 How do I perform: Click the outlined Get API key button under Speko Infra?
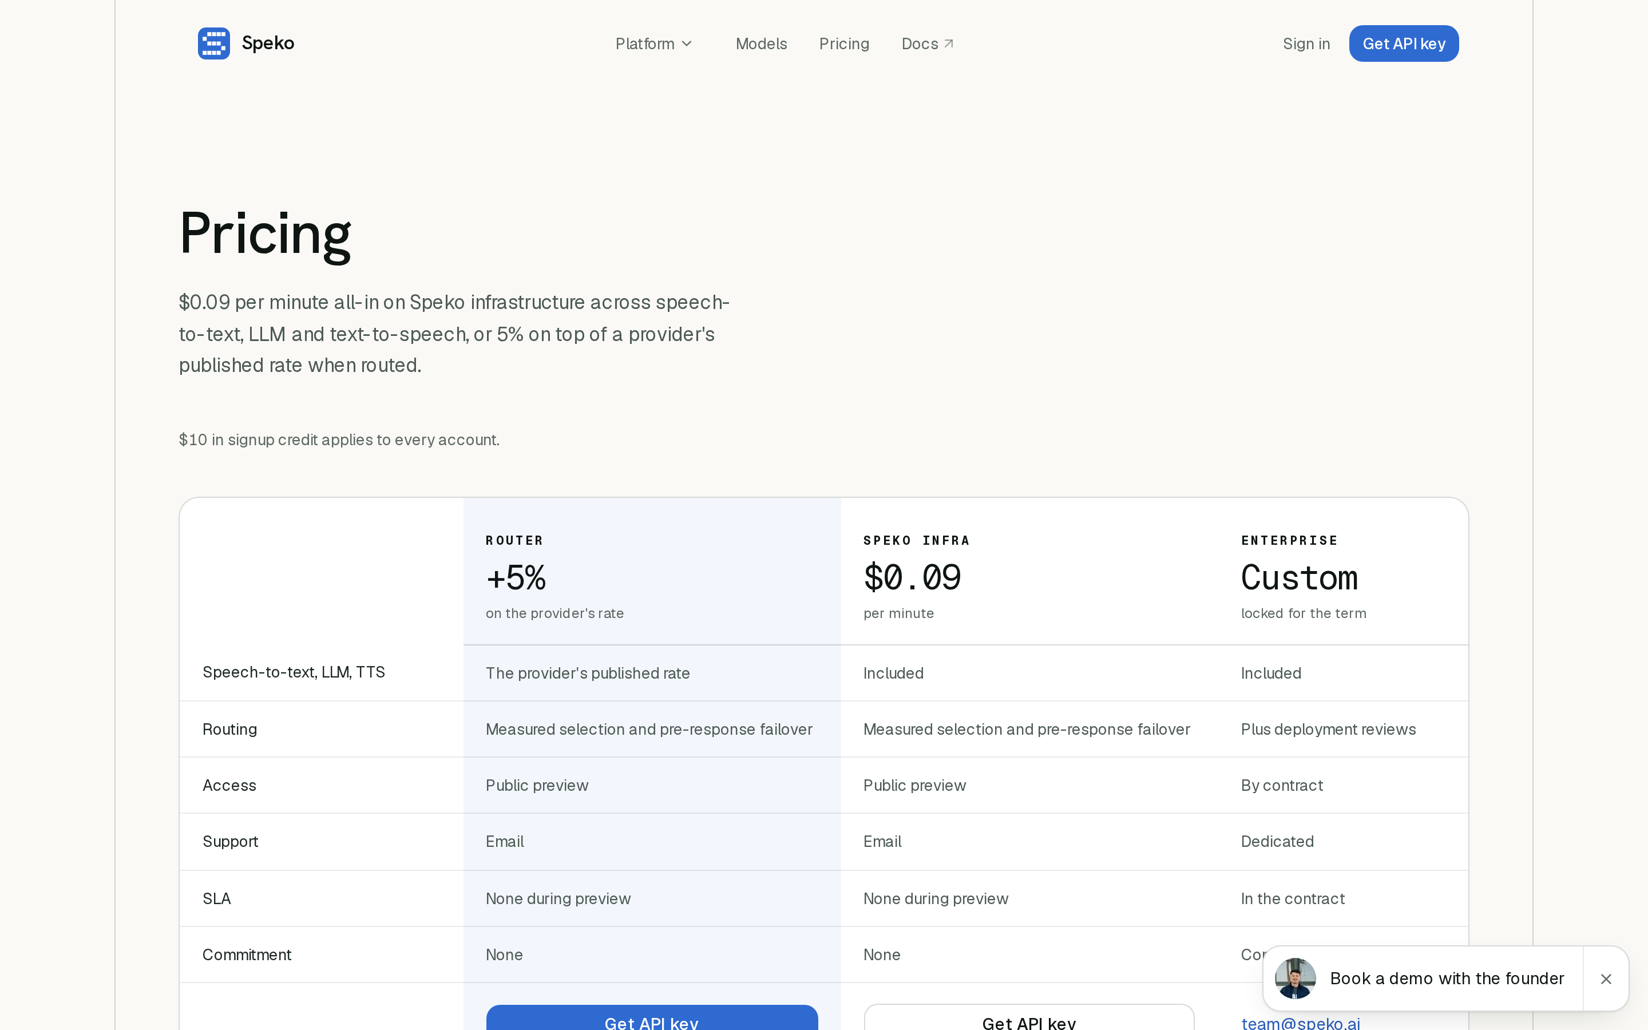(x=1029, y=1018)
